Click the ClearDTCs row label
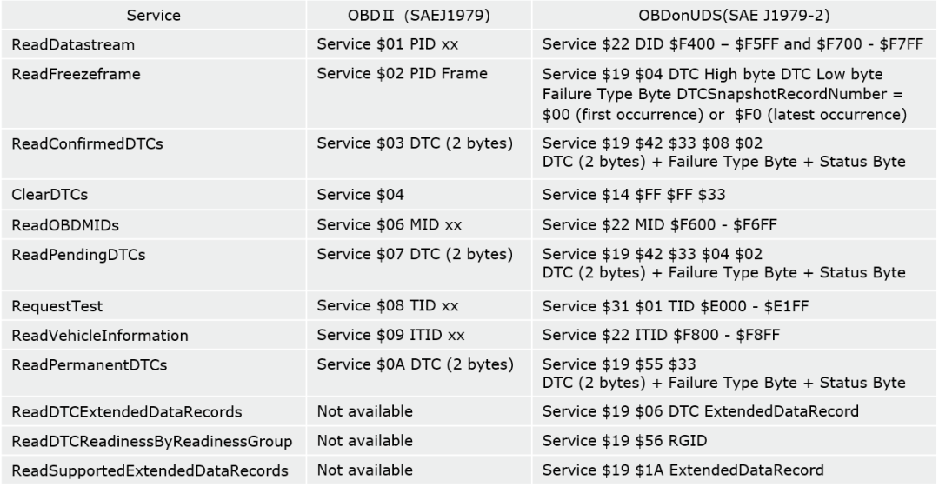Viewport: 939px width, 487px height. click(50, 196)
